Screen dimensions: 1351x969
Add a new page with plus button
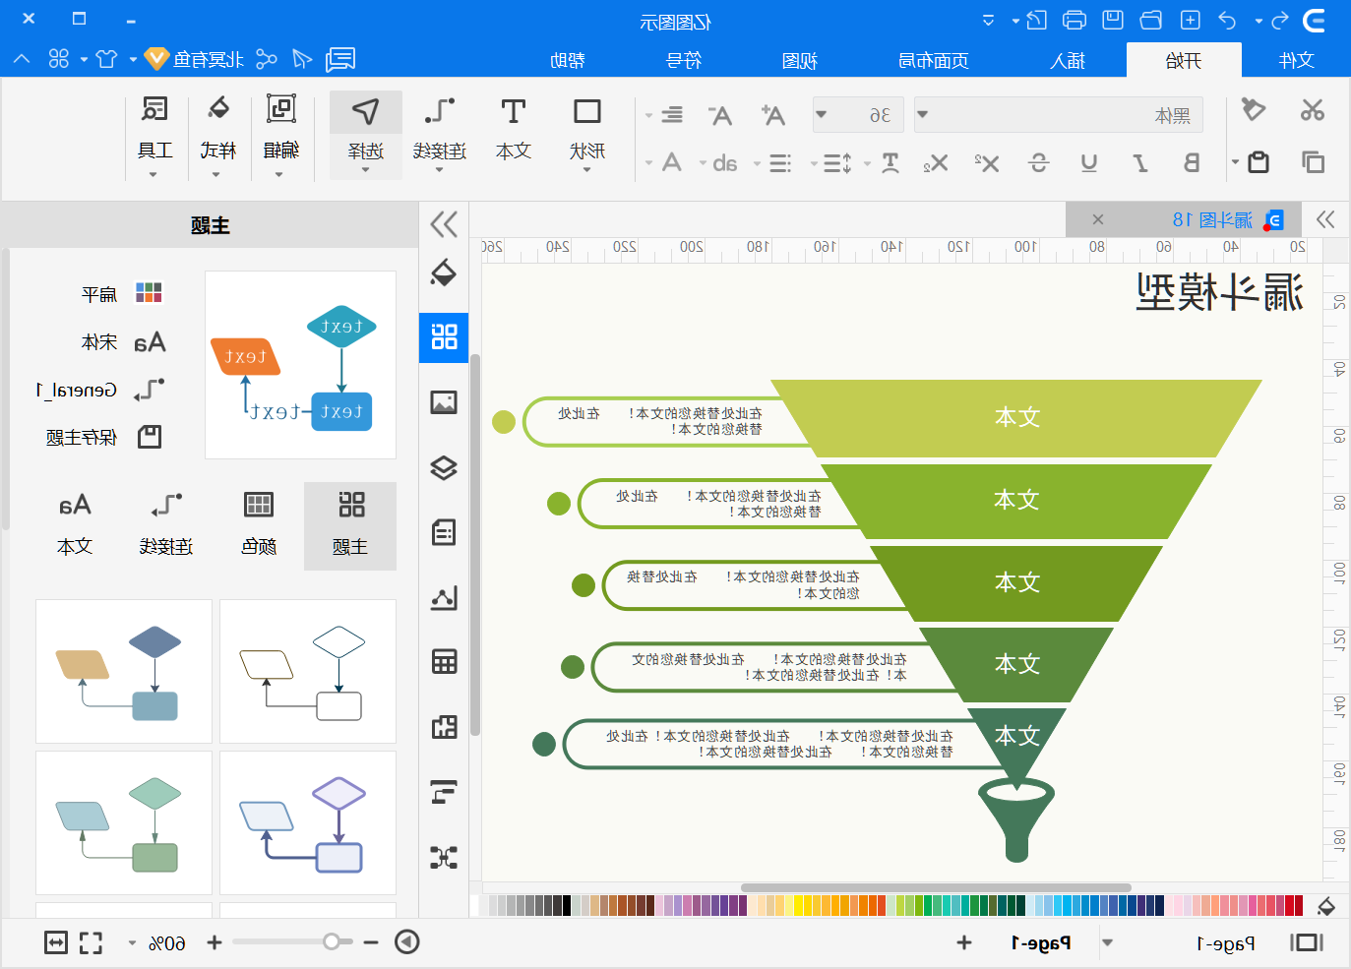coord(964,942)
